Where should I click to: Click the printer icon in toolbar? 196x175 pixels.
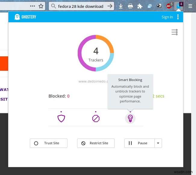[x=130, y=6]
